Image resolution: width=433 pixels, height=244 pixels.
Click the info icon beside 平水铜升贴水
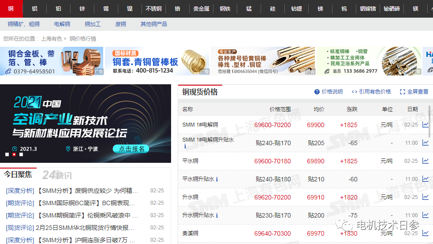tap(217, 179)
